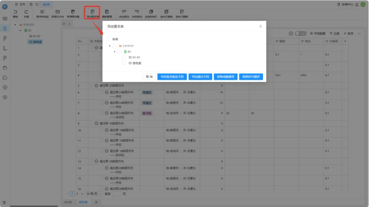Click the jump-to-page input field

click(117, 194)
